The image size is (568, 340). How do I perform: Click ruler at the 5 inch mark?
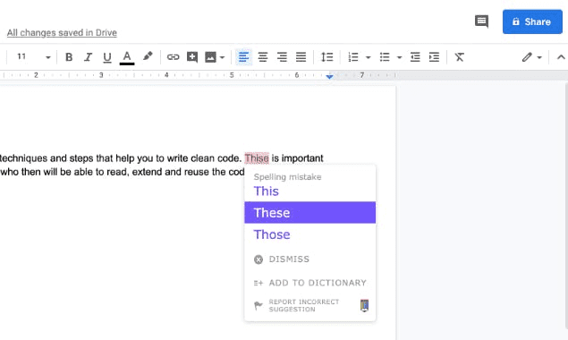click(x=232, y=75)
